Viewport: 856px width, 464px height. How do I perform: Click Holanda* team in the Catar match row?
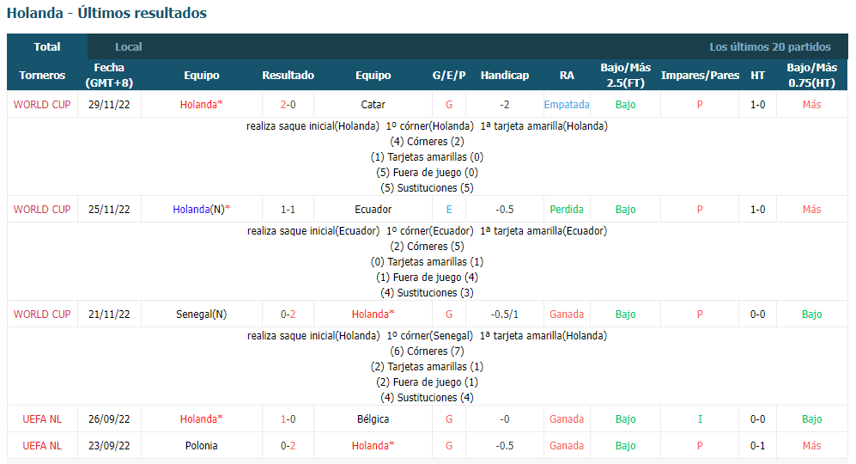(202, 104)
